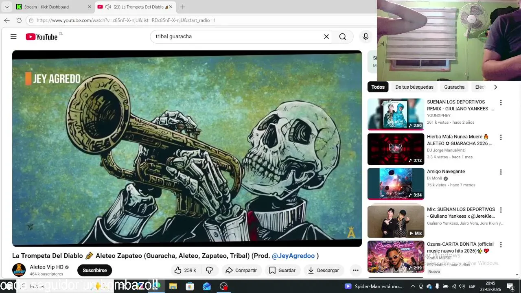Open the tab search dropdown arrow

(x=7, y=7)
